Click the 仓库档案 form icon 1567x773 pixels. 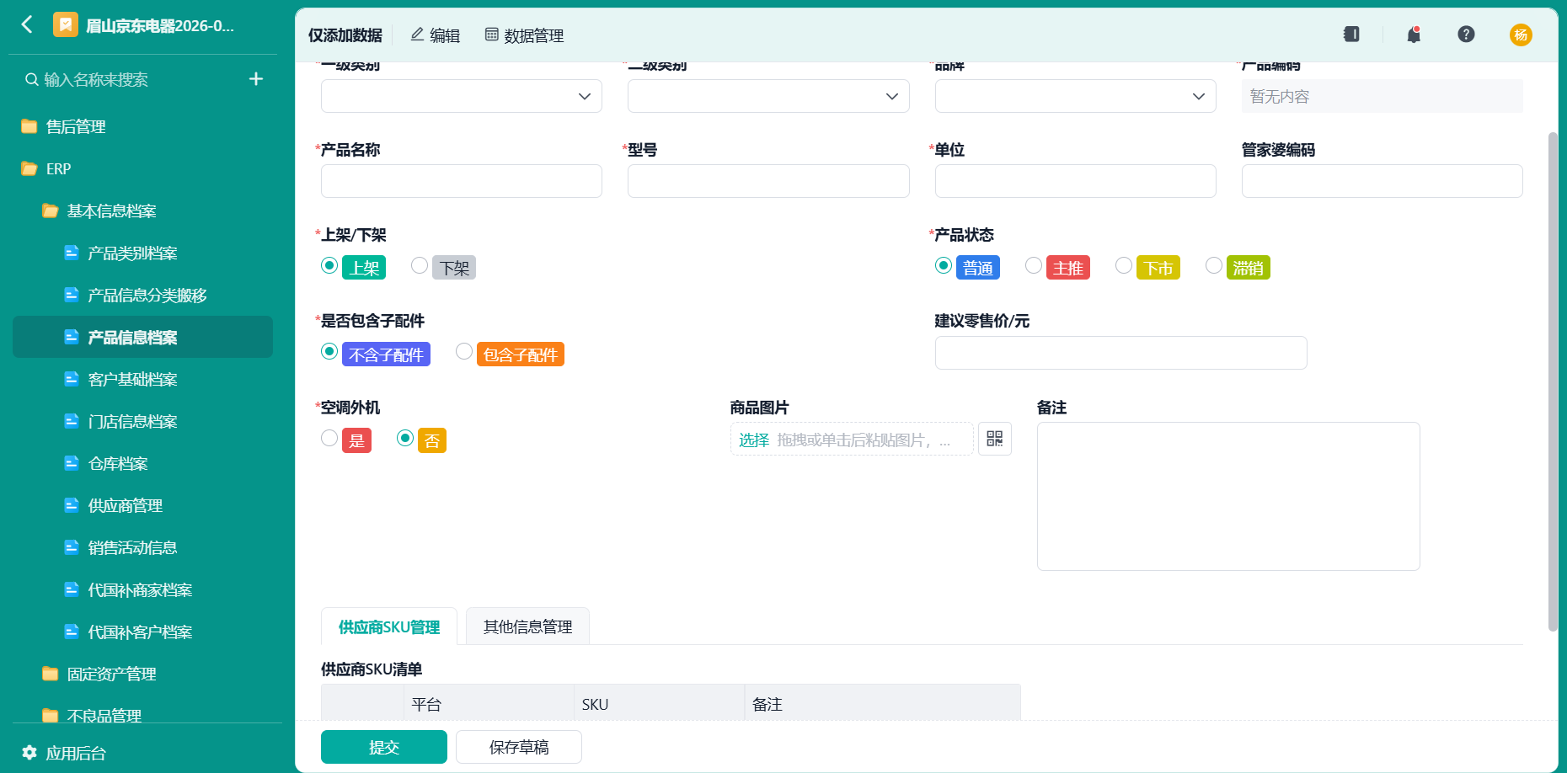[x=72, y=463]
